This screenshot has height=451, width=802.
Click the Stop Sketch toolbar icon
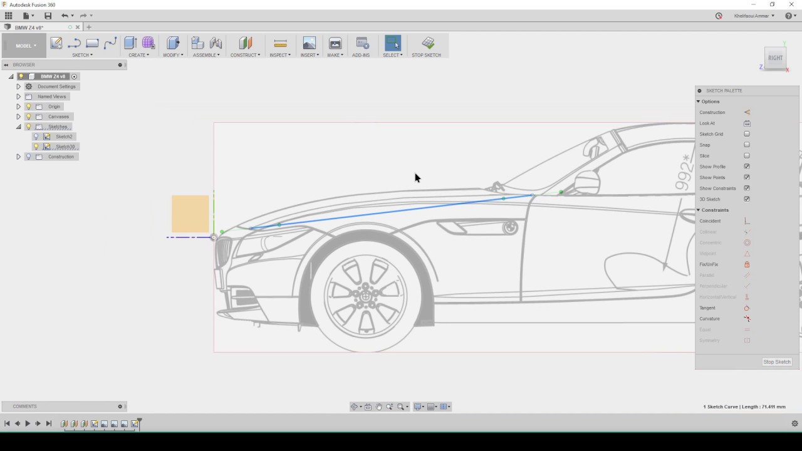pyautogui.click(x=428, y=43)
